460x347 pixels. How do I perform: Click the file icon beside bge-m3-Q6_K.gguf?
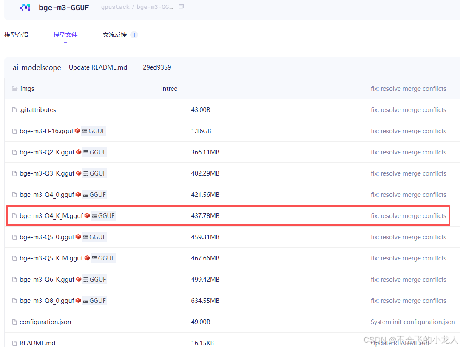14,280
